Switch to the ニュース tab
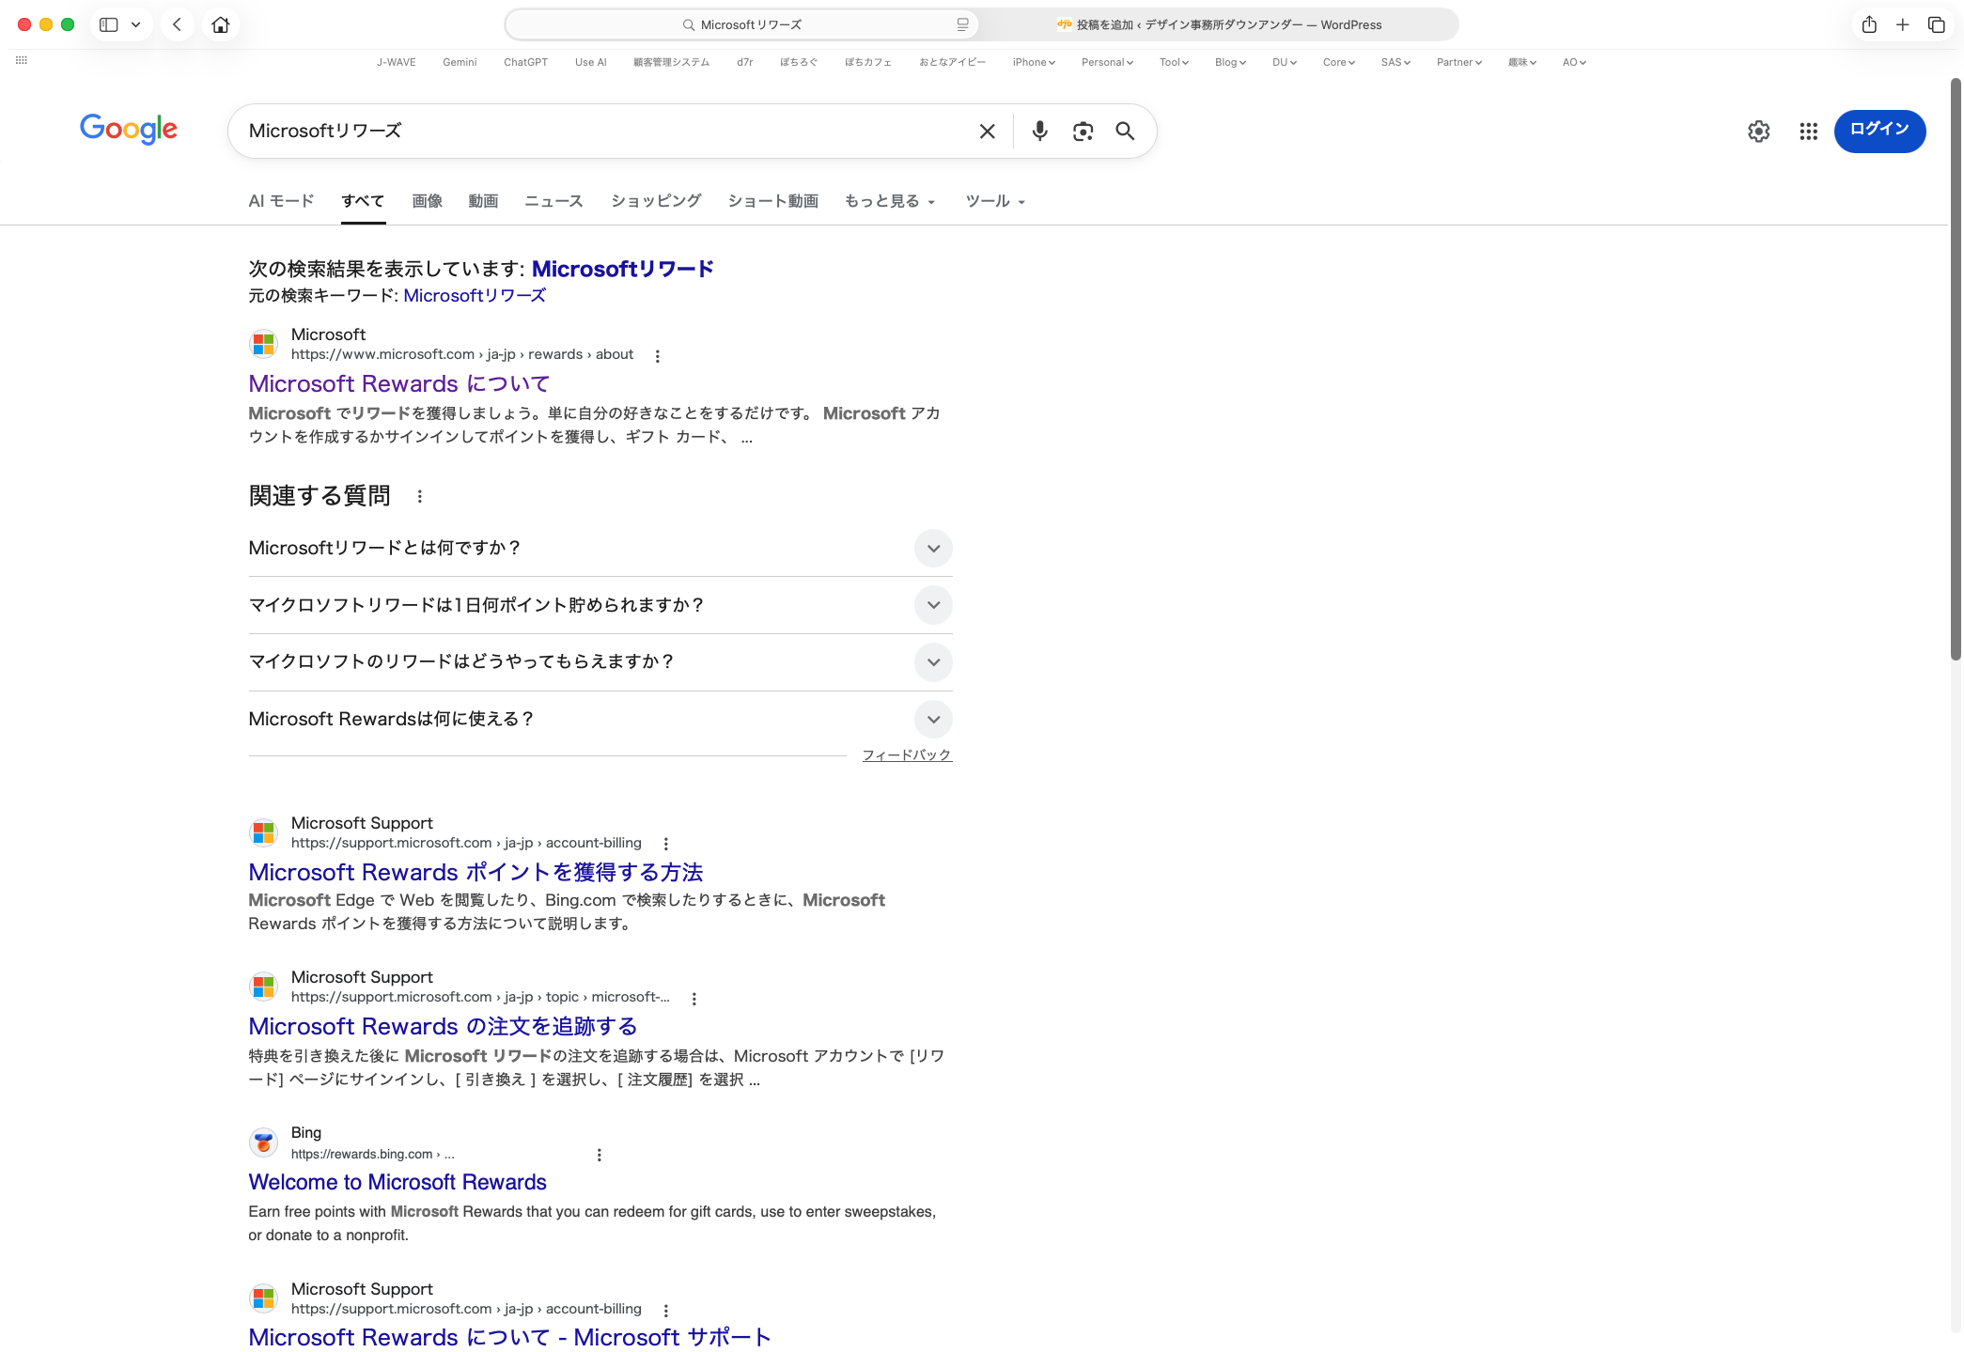 (553, 201)
